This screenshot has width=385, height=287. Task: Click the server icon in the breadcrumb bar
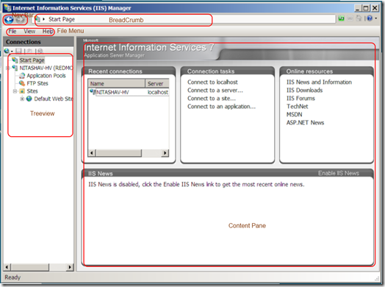pyautogui.click(x=37, y=19)
